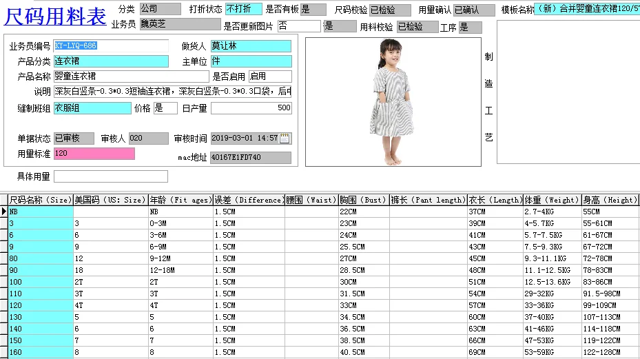640x359 pixels.
Task: Click the 用料检验 field 已检验
Action: (x=417, y=27)
